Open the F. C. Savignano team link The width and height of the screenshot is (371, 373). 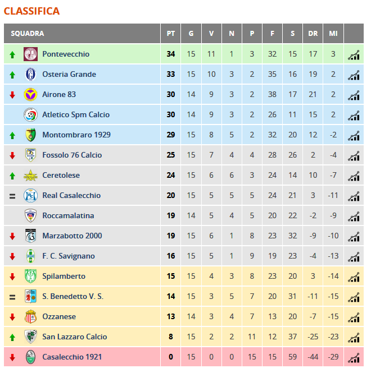coord(69,256)
